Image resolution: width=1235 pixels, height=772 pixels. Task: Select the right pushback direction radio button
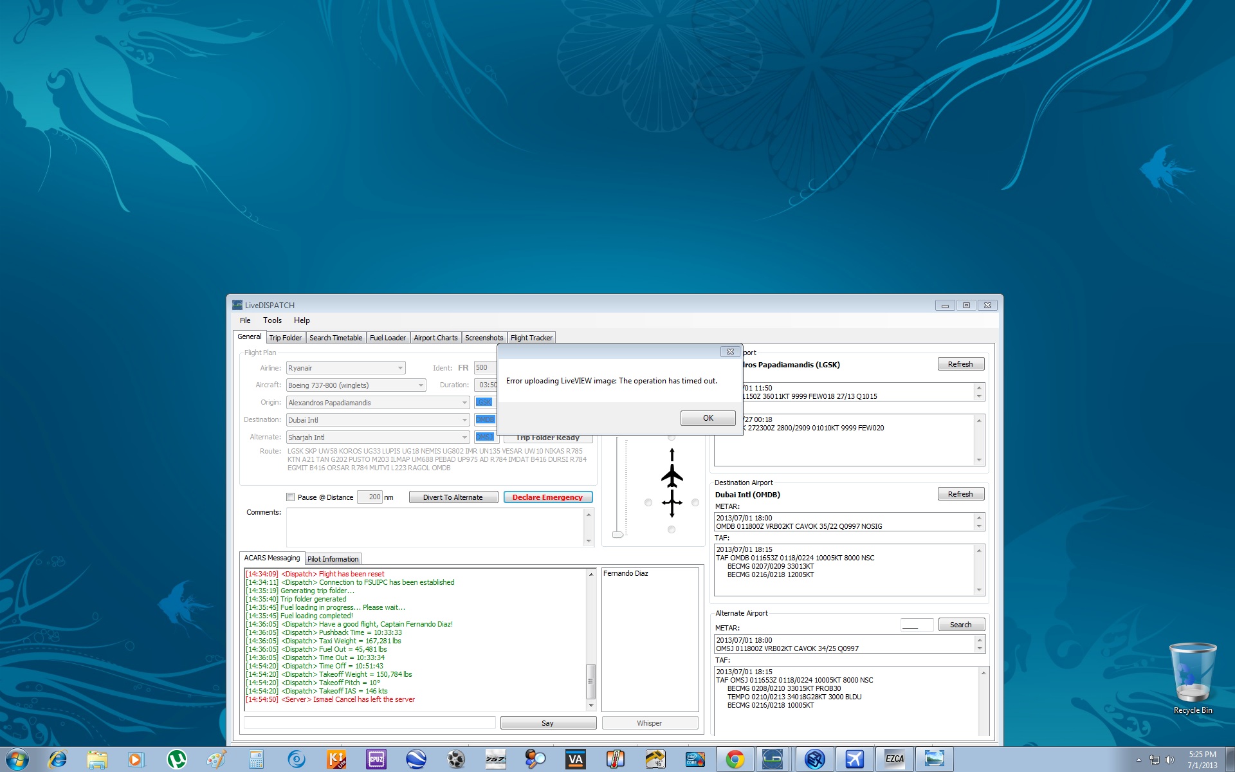695,502
